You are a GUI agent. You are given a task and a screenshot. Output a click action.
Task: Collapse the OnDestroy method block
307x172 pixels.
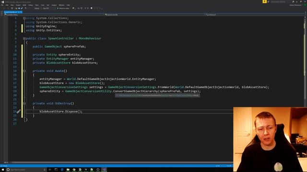click(x=24, y=103)
